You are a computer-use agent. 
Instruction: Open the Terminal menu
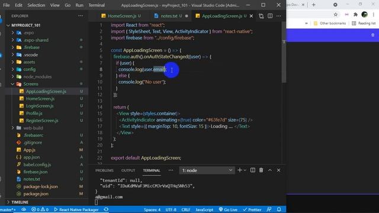tap(97, 5)
